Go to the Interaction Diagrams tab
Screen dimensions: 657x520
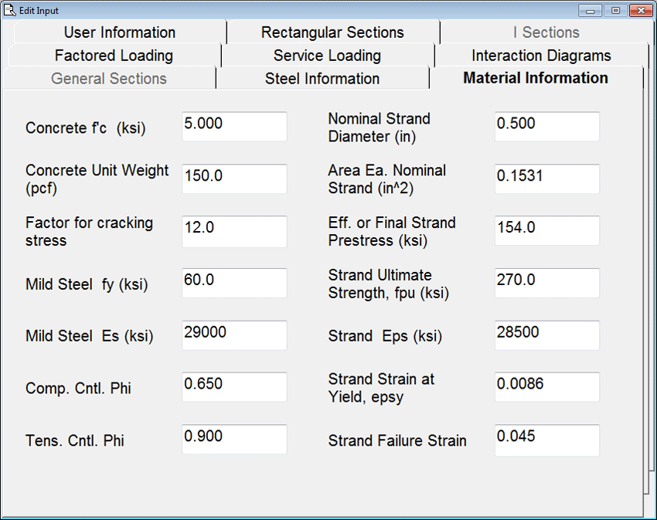(x=541, y=56)
